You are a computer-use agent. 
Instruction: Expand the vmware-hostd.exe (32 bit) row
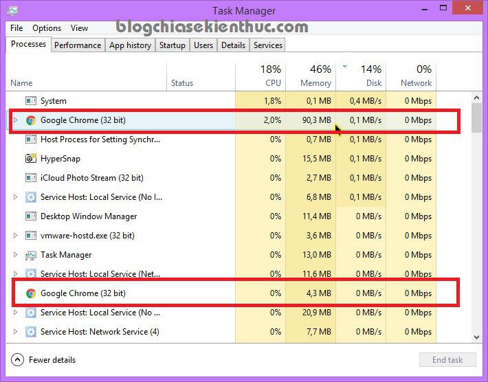(x=15, y=236)
